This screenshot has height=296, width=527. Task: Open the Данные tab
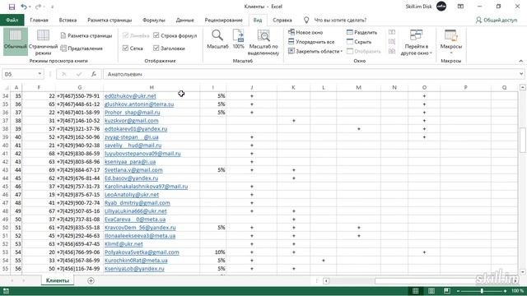pyautogui.click(x=184, y=20)
